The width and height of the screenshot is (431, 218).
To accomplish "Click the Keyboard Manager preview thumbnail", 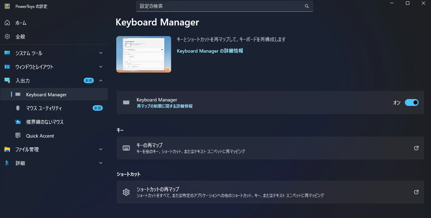I will pyautogui.click(x=143, y=54).
